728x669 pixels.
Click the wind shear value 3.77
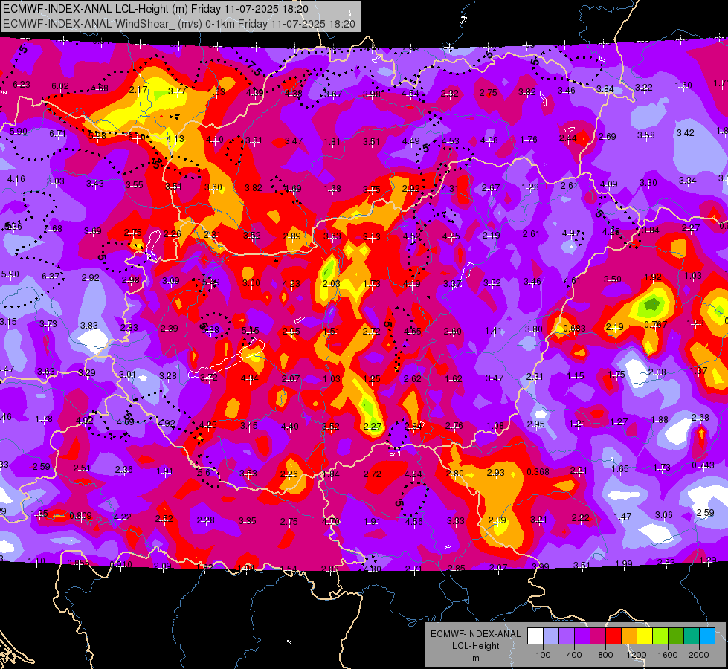coord(178,91)
